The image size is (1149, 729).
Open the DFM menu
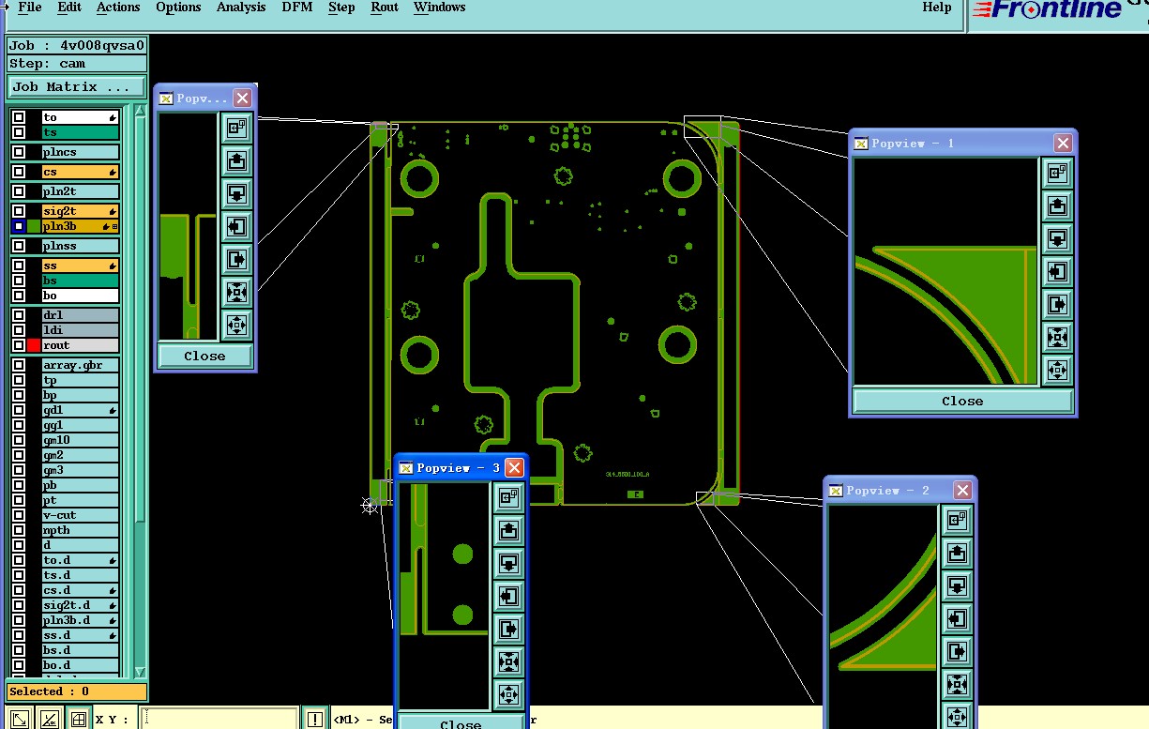297,8
